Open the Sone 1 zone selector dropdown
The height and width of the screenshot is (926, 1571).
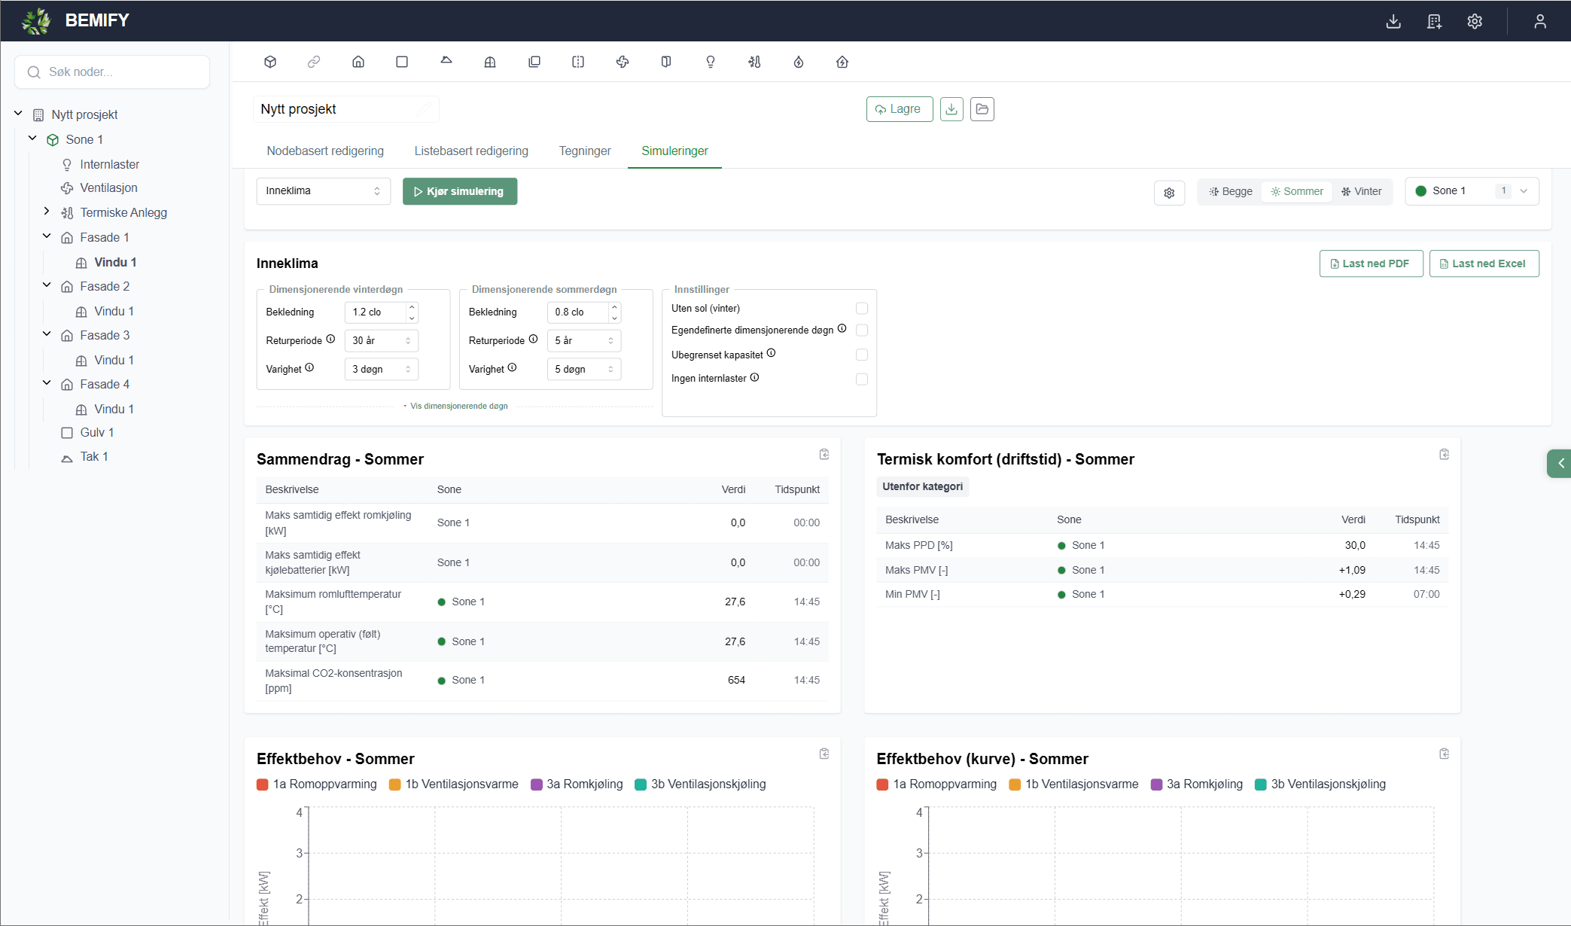coord(1472,191)
